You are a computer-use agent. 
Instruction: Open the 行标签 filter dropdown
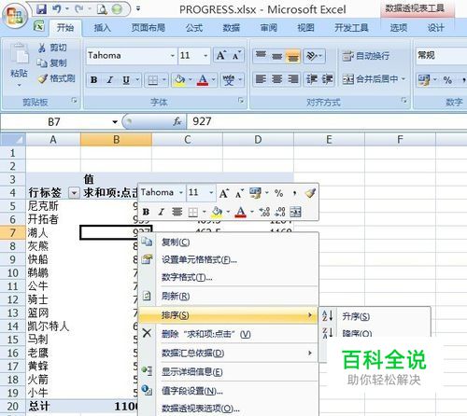pos(74,193)
